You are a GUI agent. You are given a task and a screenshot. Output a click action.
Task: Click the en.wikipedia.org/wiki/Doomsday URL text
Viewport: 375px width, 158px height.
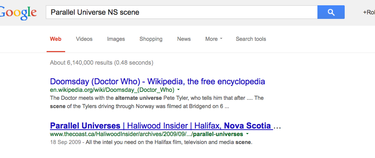[x=112, y=90]
